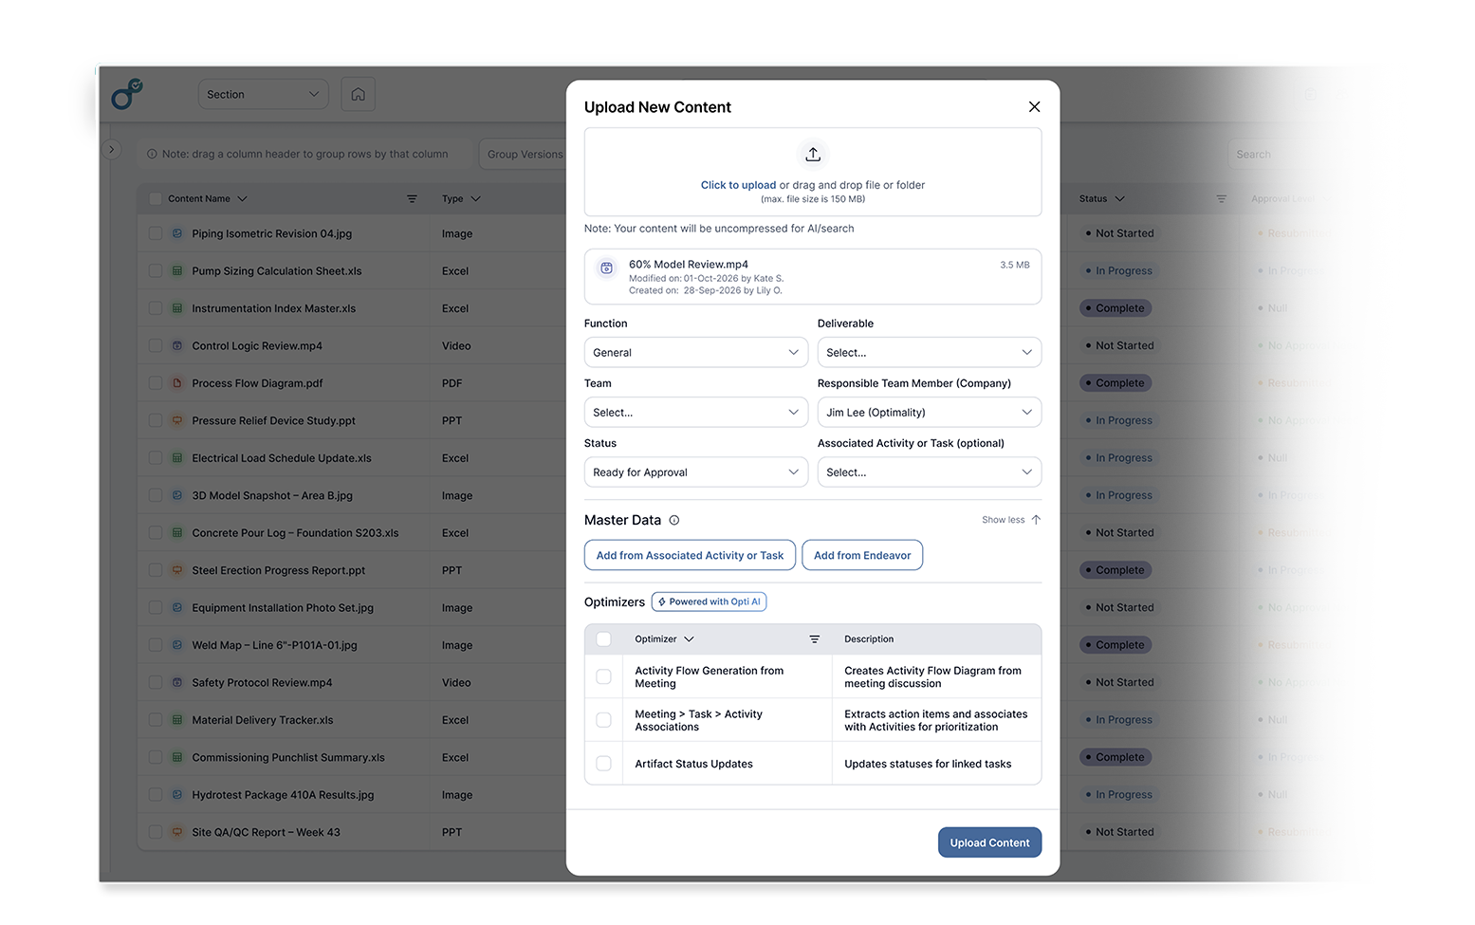Click the Approval Level column header
This screenshot has height=925, width=1475.
coord(1283,199)
